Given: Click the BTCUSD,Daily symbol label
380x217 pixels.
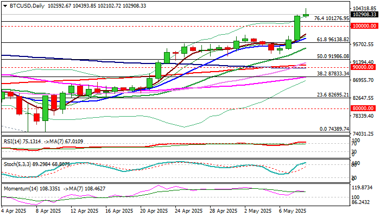Looking at the screenshot, I should (27, 6).
